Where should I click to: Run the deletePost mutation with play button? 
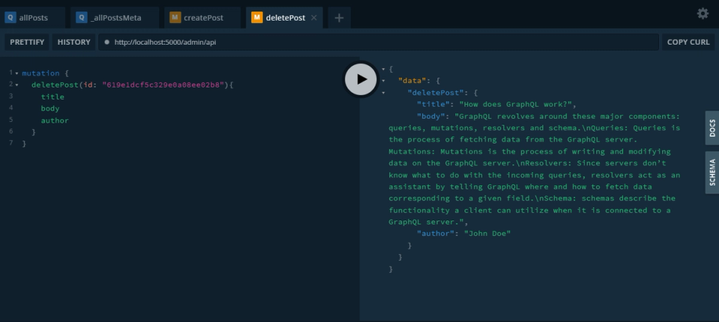point(360,79)
